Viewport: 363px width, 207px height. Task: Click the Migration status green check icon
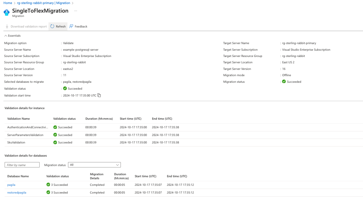284,82
